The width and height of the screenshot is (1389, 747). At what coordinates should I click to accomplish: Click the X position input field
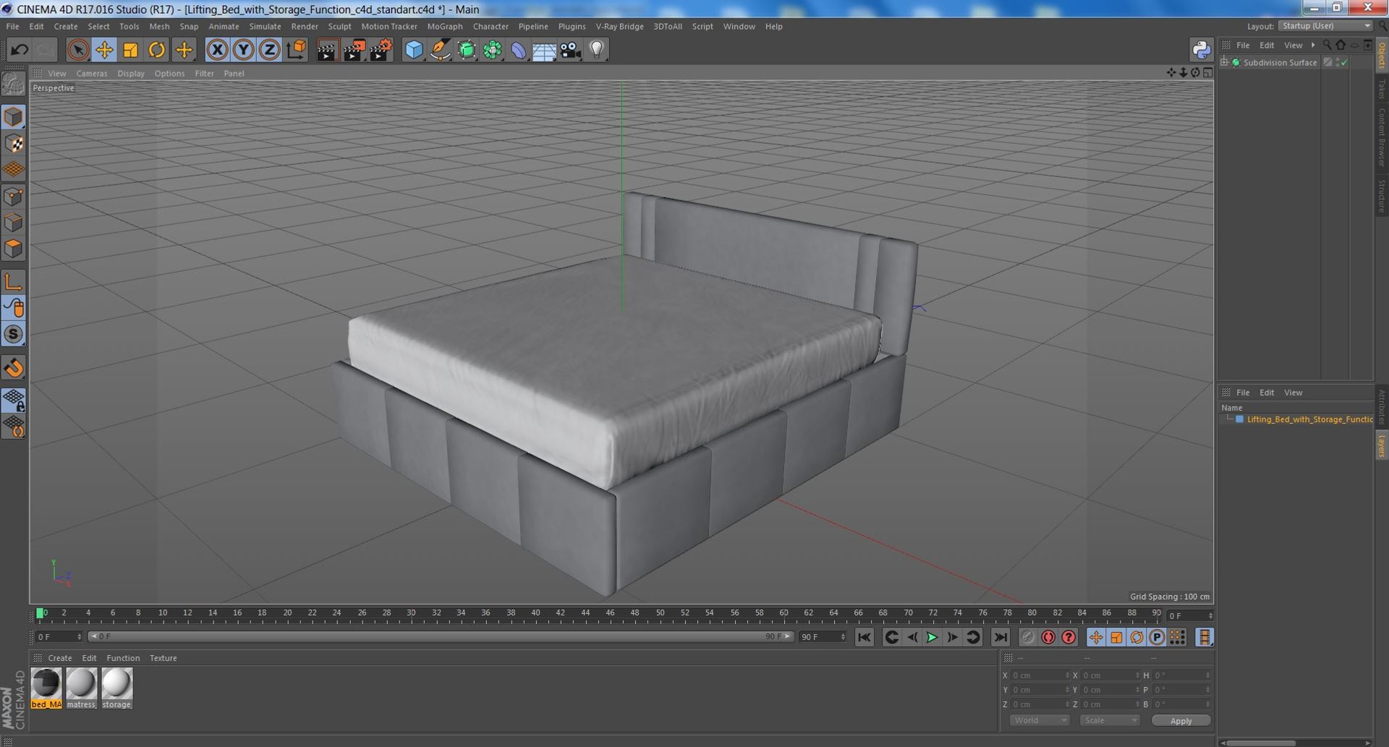(1040, 675)
